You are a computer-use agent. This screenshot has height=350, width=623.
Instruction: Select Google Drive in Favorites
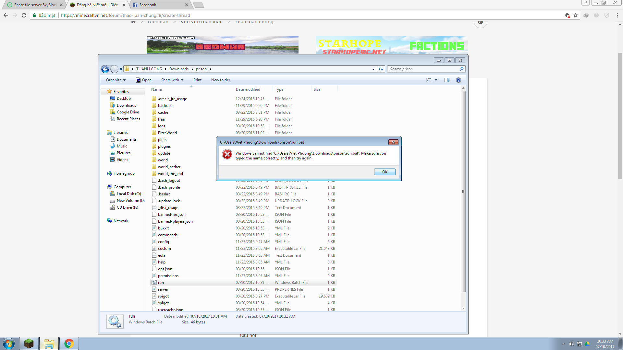[128, 112]
